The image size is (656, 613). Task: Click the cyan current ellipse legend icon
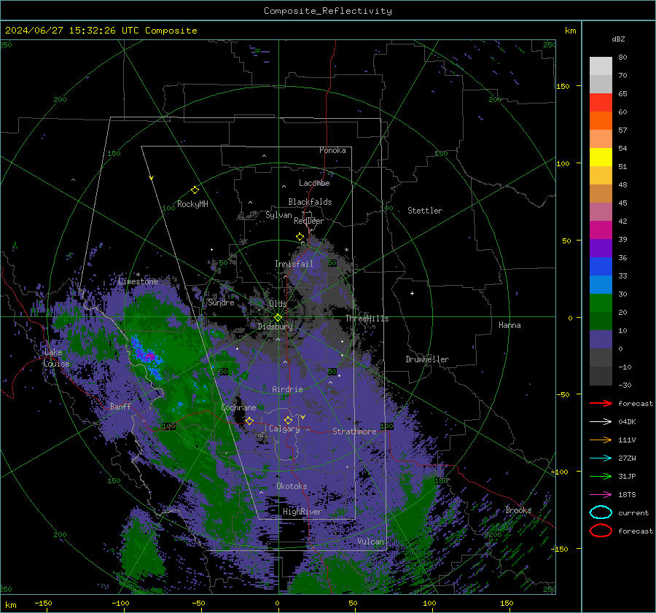click(x=601, y=512)
